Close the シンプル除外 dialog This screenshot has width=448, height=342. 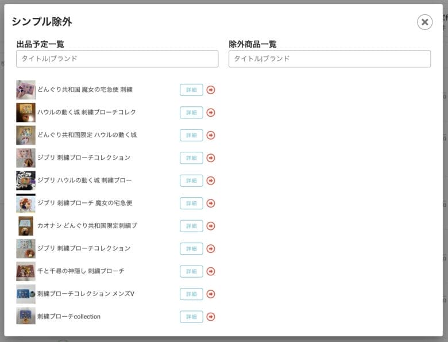[x=424, y=22]
